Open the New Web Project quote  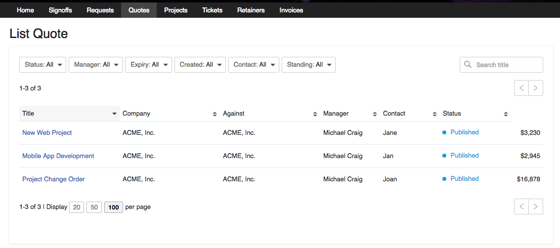point(47,132)
